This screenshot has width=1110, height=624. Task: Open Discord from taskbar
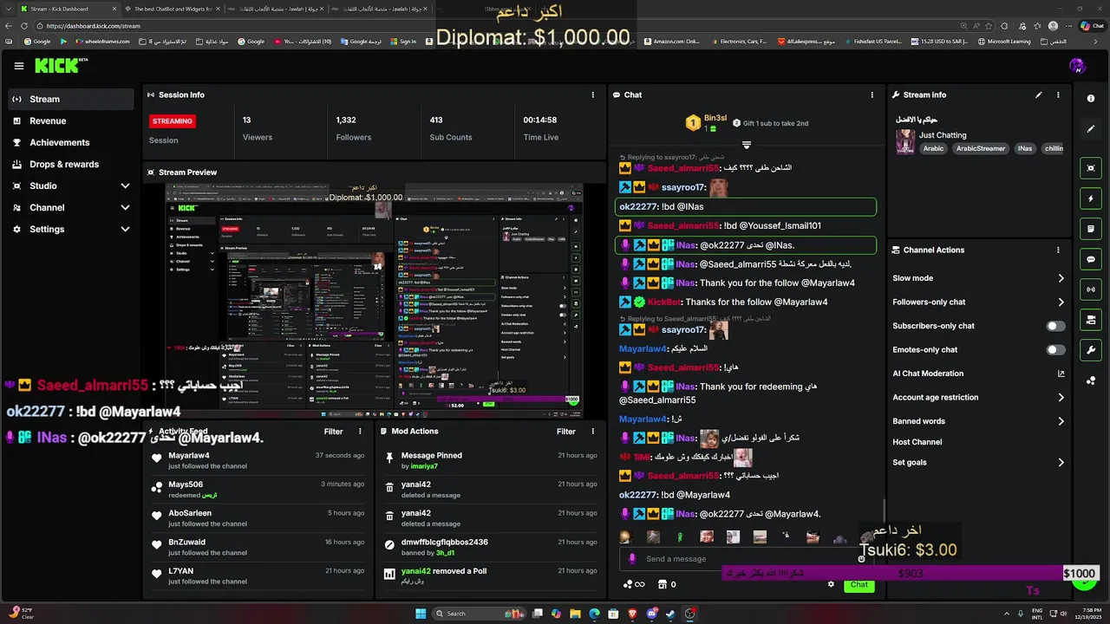652,614
